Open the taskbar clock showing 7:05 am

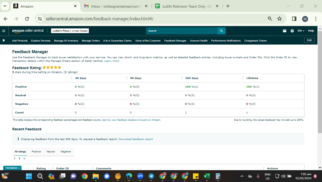click(303, 176)
